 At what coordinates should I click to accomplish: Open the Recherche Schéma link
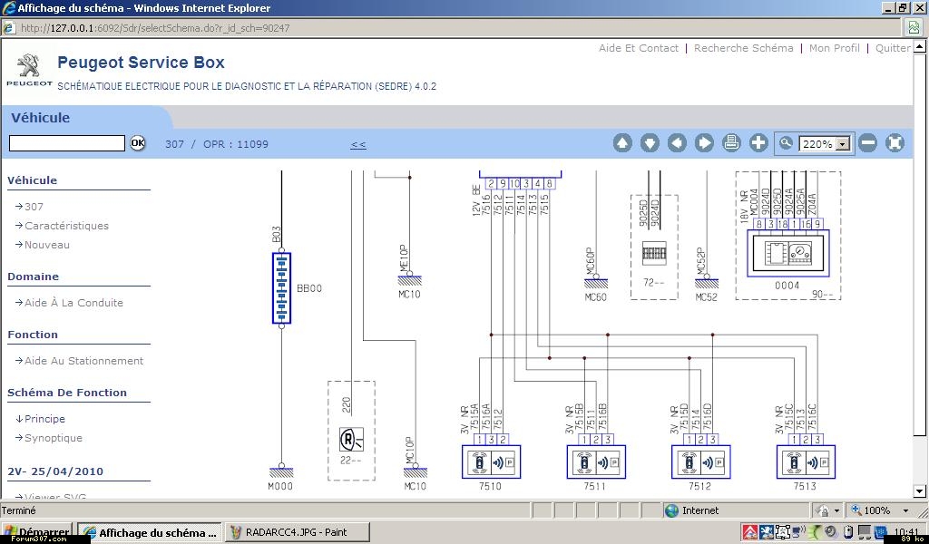point(744,48)
